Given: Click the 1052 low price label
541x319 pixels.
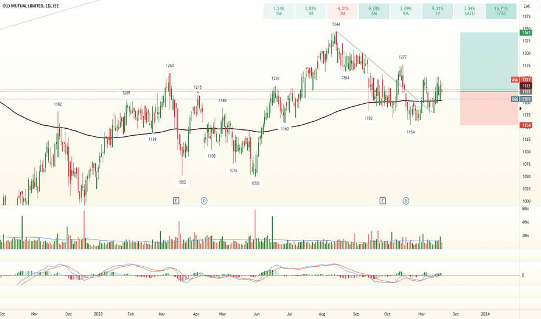Looking at the screenshot, I should coord(182,182).
